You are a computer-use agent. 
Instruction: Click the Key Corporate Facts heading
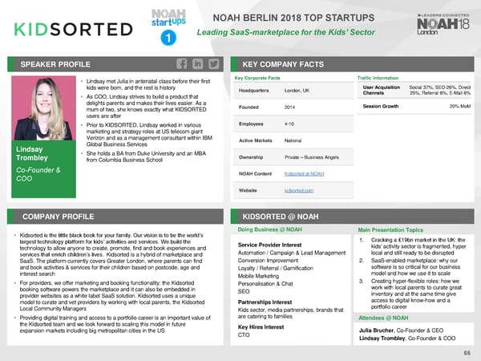pos(257,79)
